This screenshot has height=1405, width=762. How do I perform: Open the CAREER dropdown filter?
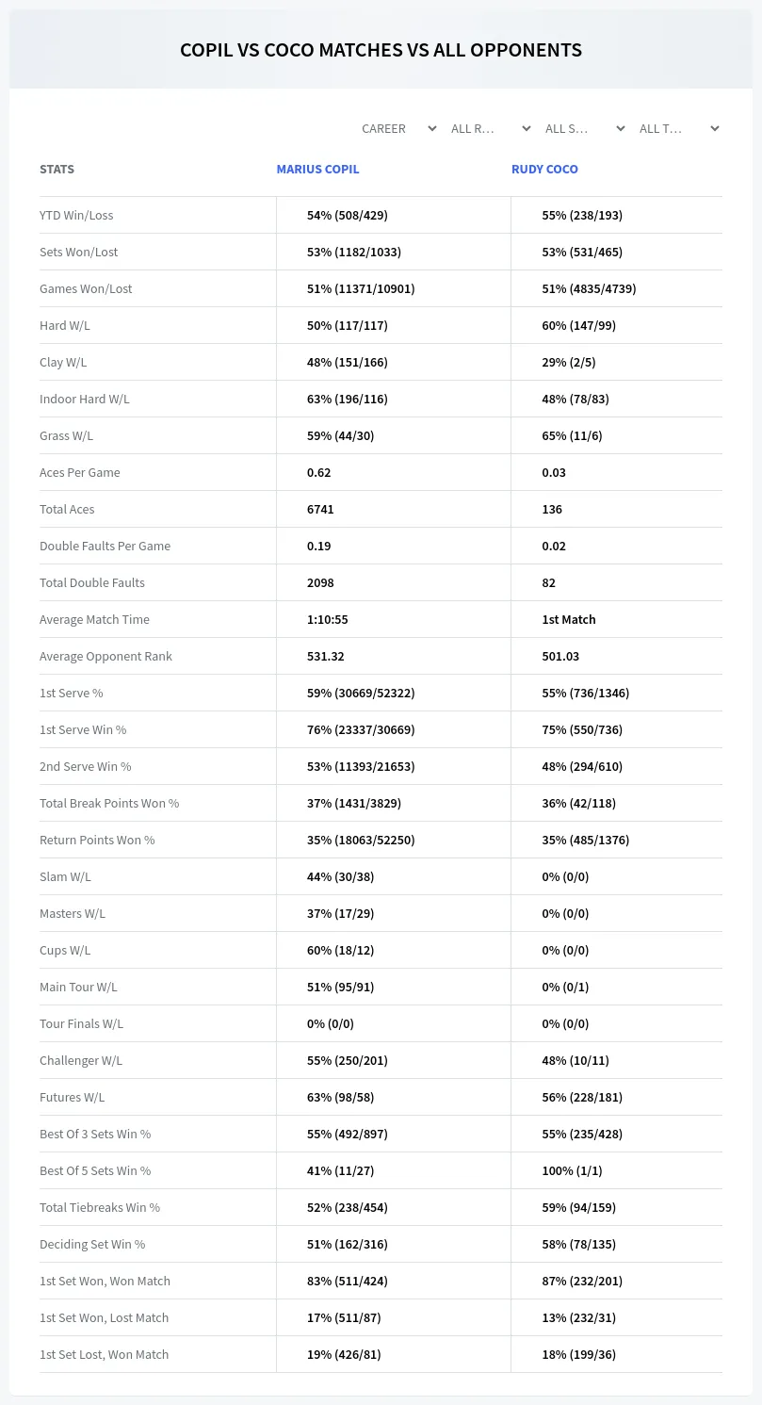[x=398, y=128]
